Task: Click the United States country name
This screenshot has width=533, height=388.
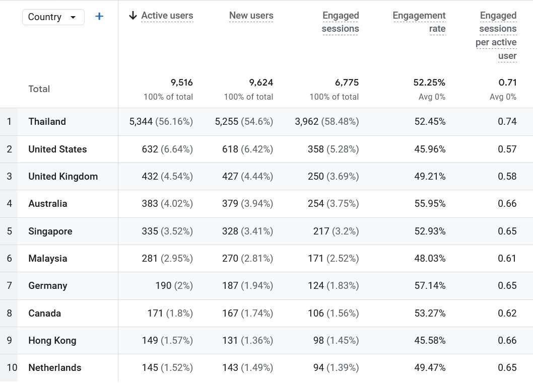Action: pyautogui.click(x=57, y=149)
